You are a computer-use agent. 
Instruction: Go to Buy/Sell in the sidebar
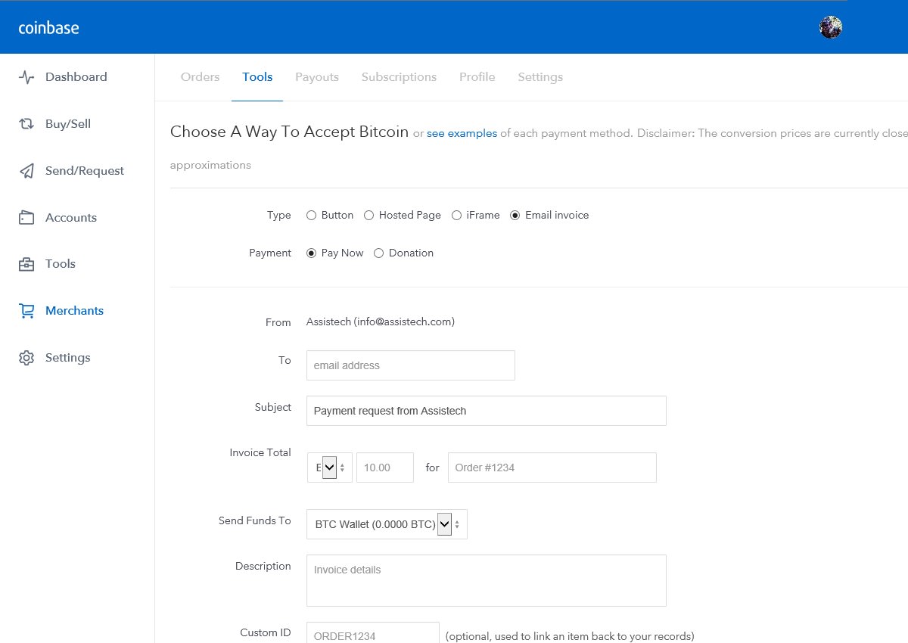pos(68,124)
